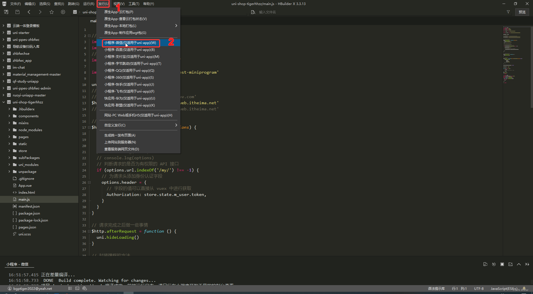Go back with the left arrow icon

29,12
